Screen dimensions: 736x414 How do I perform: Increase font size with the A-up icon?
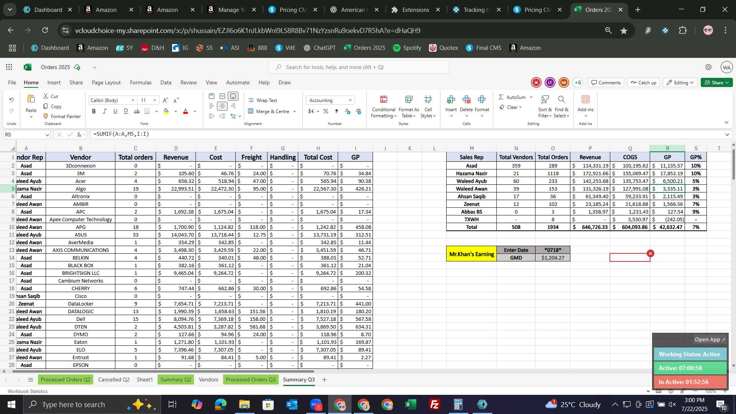(x=166, y=100)
